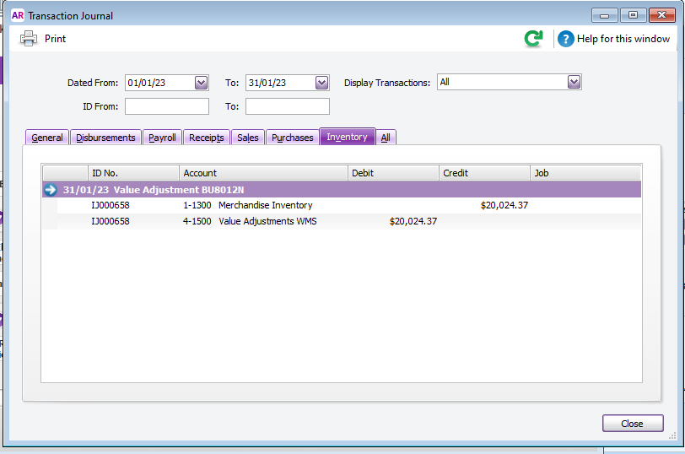Switch to the Payroll tab
Viewport: 685px width, 454px height.
coord(162,138)
